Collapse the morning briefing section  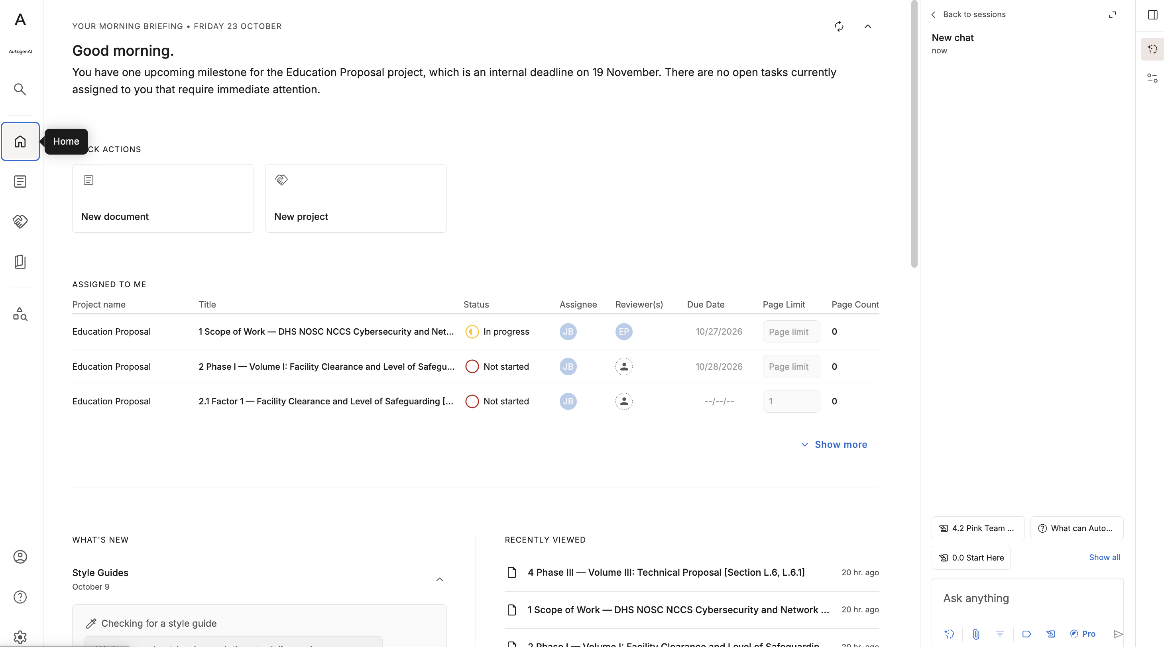pyautogui.click(x=867, y=26)
